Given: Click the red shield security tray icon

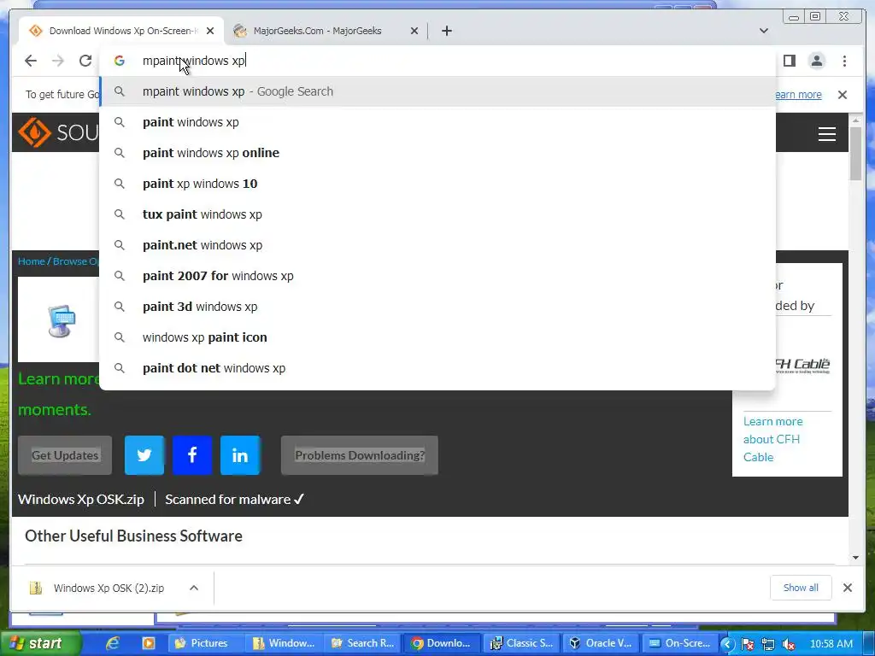Looking at the screenshot, I should click(x=748, y=644).
